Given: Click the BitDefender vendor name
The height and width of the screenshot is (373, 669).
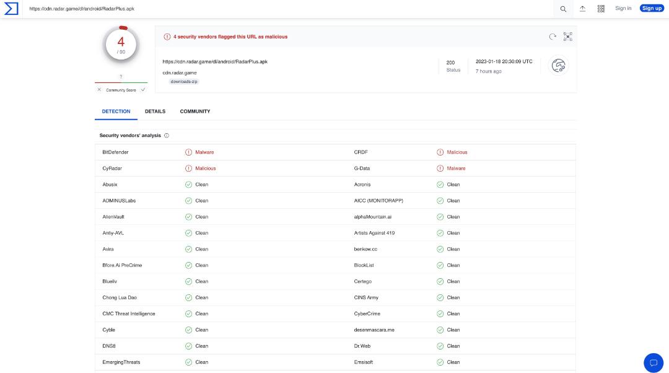Looking at the screenshot, I should coord(115,152).
